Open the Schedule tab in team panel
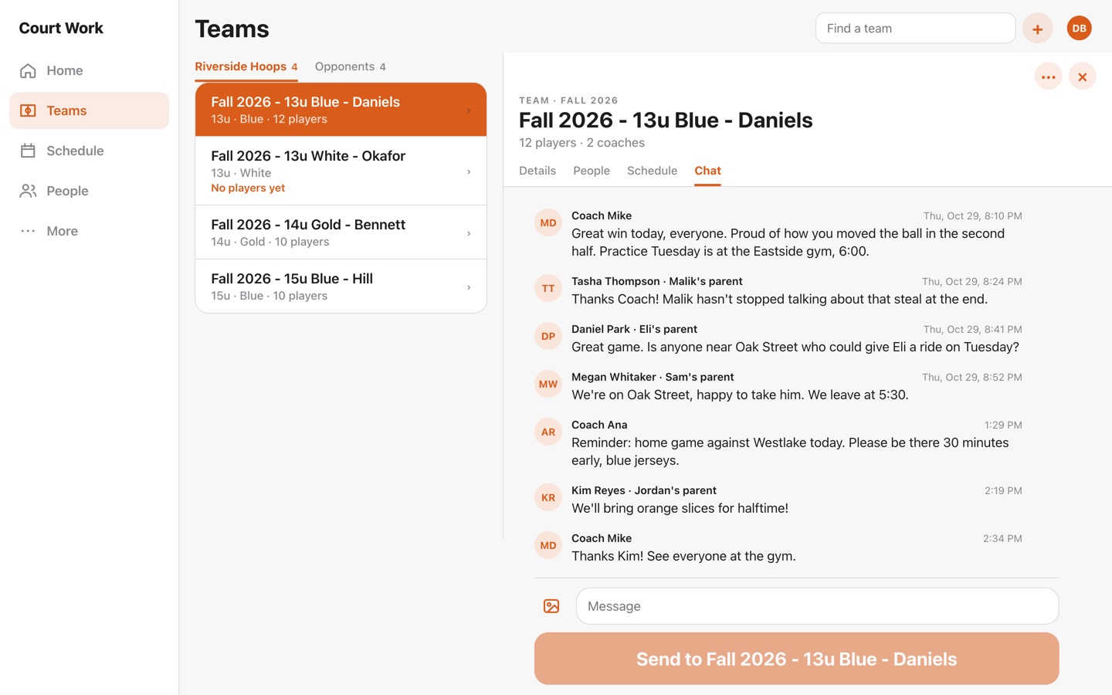The image size is (1112, 695). [x=652, y=171]
